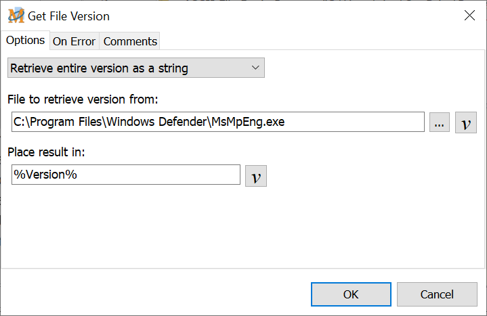Viewport: 487px width, 316px height.
Task: Click the empty tab strip right of Comments
Action: (318, 41)
